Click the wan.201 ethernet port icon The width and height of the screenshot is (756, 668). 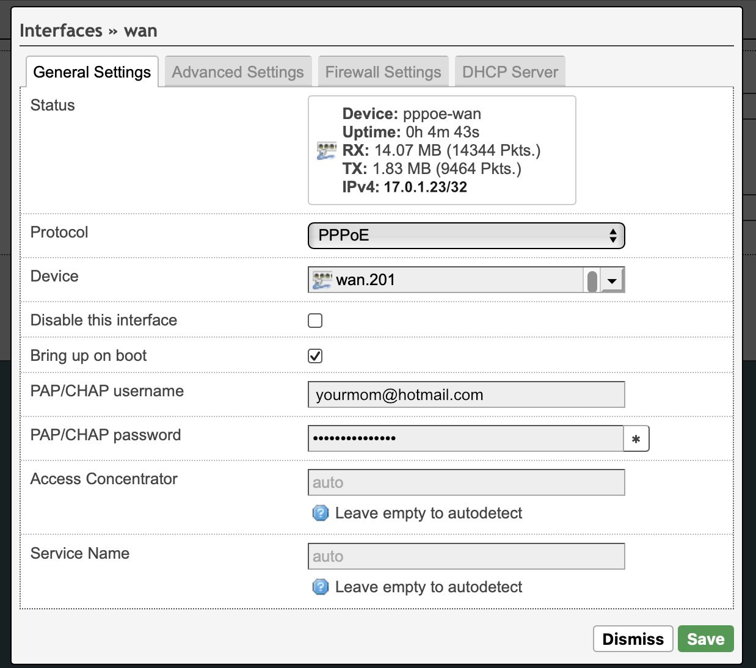point(322,280)
